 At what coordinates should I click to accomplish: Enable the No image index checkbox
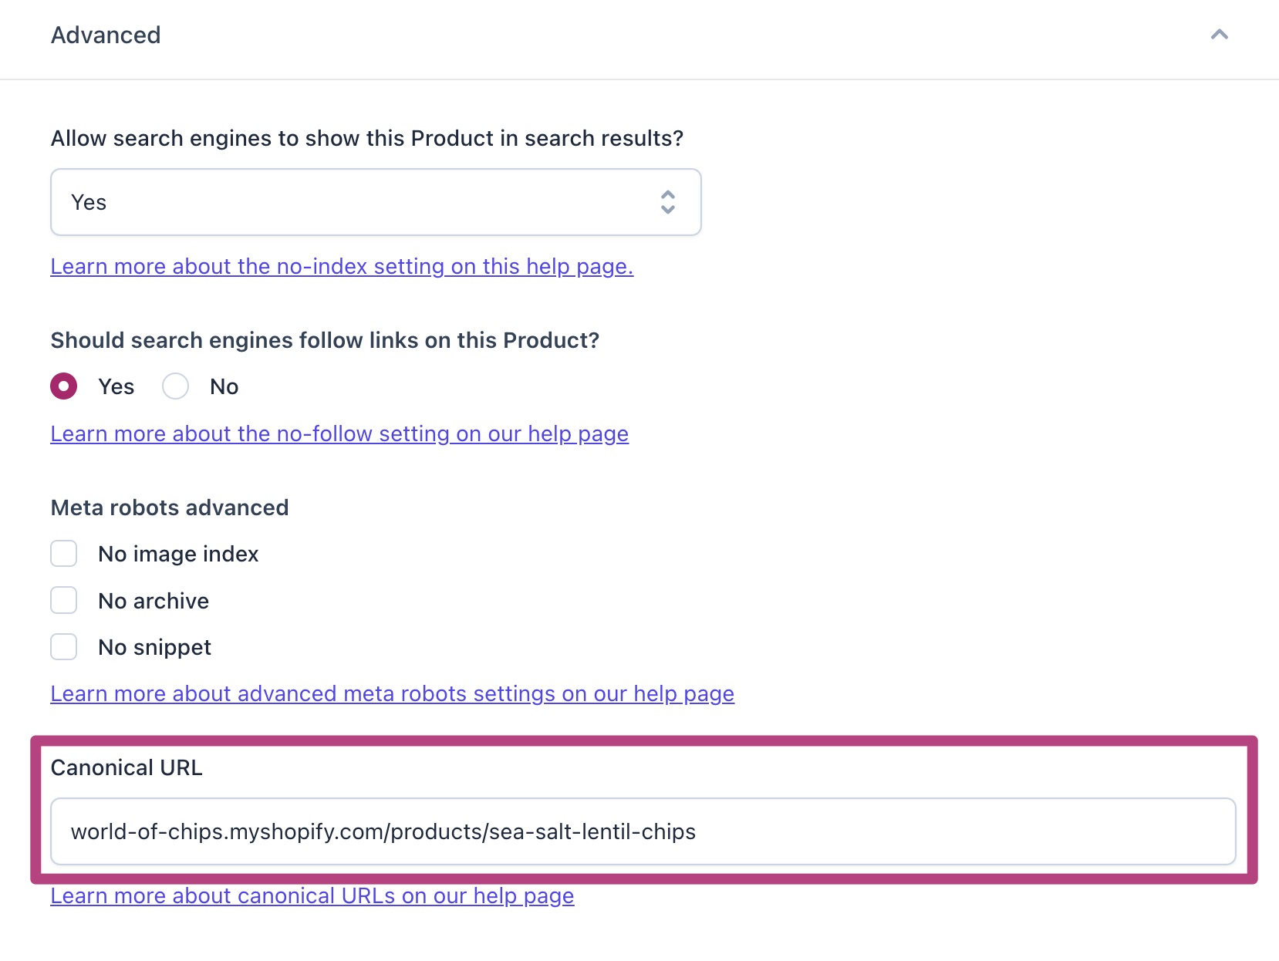coord(64,554)
